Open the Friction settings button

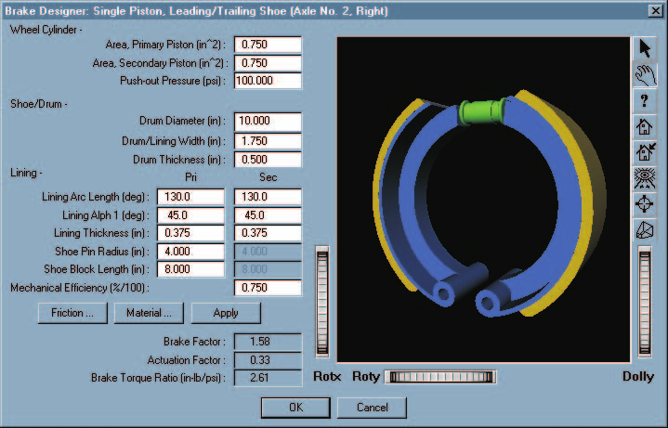72,313
